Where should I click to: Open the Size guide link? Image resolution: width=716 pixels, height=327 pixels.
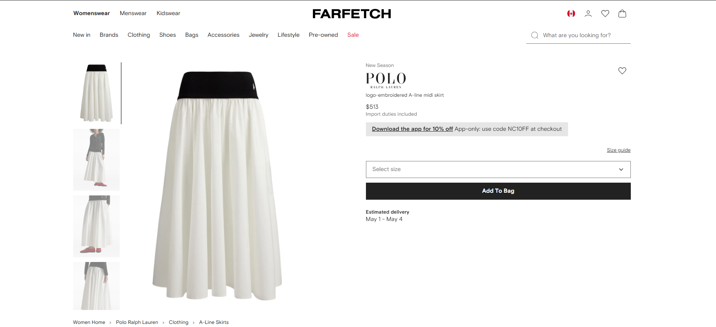(x=618, y=150)
